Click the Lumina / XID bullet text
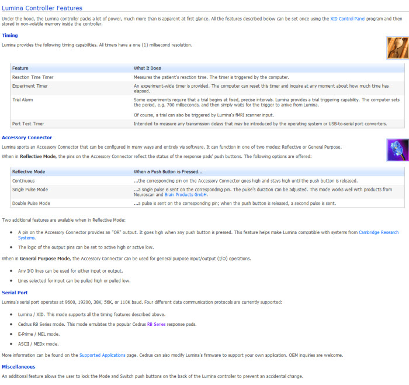Viewport: 409px width, 385px height. (x=92, y=314)
